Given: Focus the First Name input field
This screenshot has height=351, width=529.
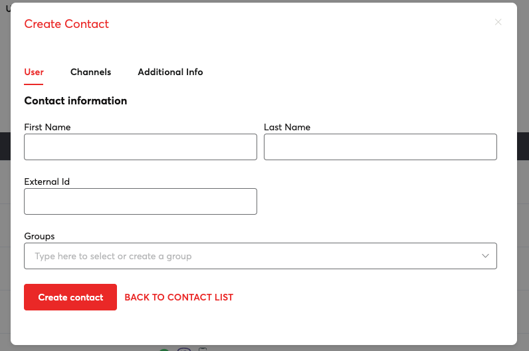Looking at the screenshot, I should tap(140, 147).
